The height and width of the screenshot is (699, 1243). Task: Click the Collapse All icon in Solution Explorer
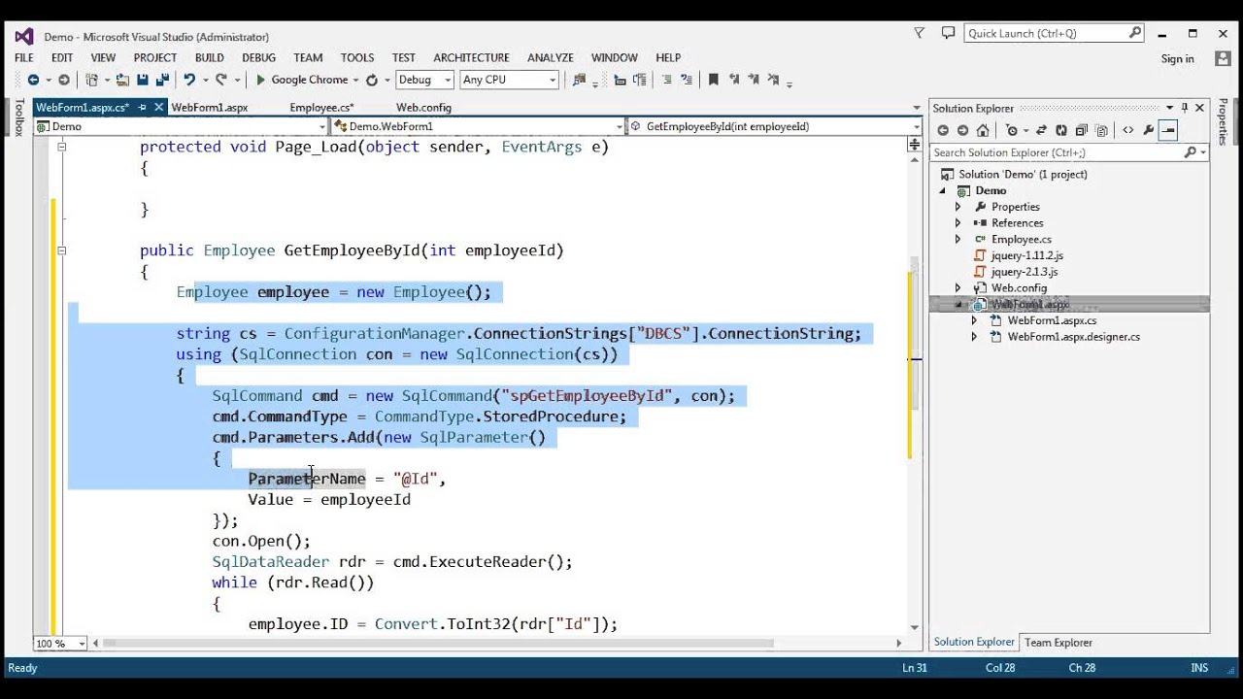pyautogui.click(x=1081, y=130)
